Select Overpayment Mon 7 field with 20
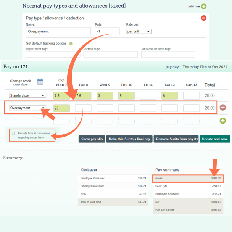Screen dimensions: 232x232 click(61, 108)
